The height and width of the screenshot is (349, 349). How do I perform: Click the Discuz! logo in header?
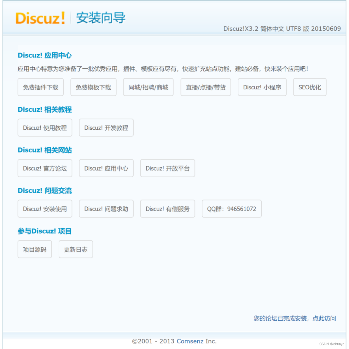tap(40, 18)
